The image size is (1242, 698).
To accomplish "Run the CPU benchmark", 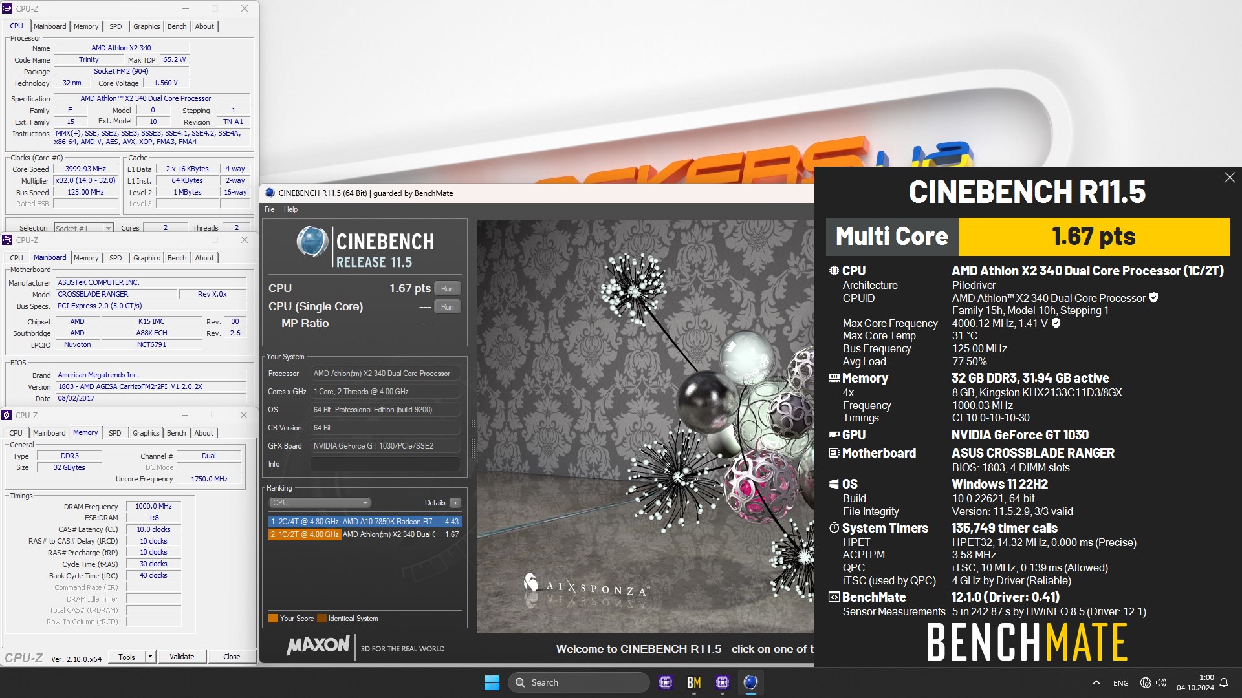I will pyautogui.click(x=447, y=289).
